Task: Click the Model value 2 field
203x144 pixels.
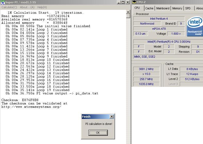Action: 169,47
